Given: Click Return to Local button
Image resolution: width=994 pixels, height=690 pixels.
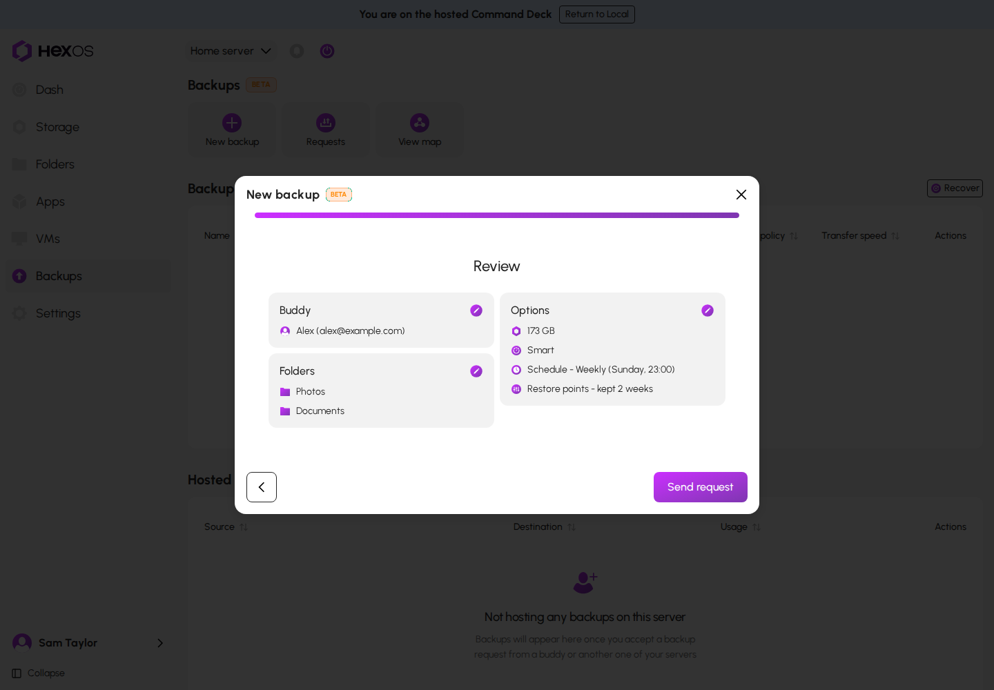Looking at the screenshot, I should coord(597,14).
